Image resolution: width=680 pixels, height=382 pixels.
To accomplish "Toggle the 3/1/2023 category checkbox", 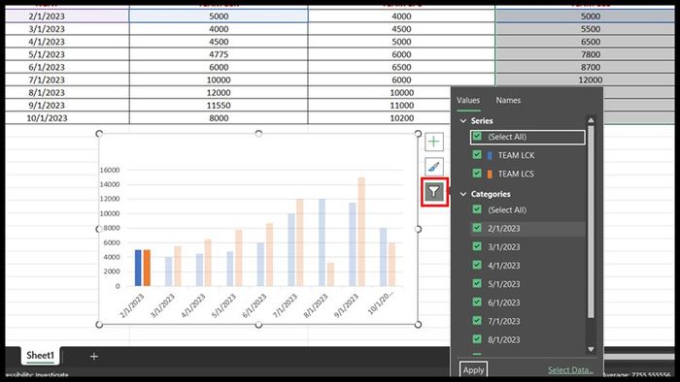I will coord(477,246).
